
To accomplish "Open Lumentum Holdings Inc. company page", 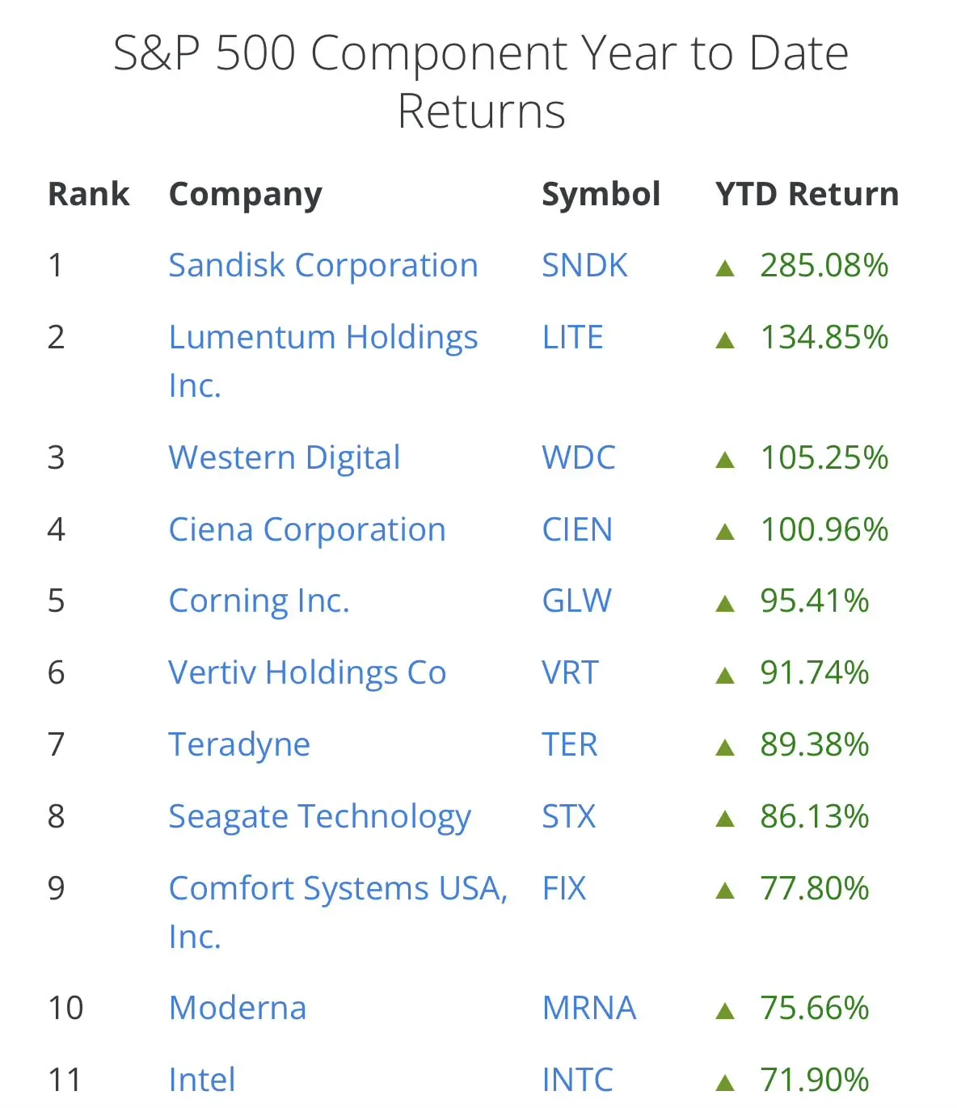I will tap(323, 338).
